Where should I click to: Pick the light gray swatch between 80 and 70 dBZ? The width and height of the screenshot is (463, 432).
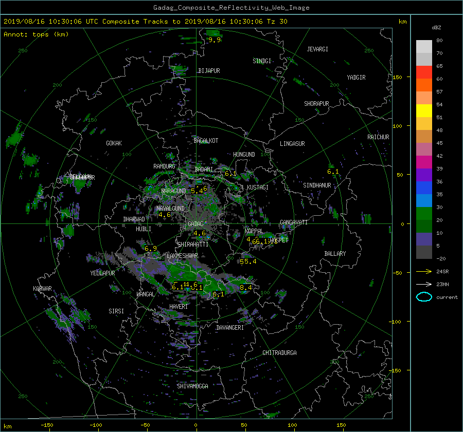click(424, 47)
